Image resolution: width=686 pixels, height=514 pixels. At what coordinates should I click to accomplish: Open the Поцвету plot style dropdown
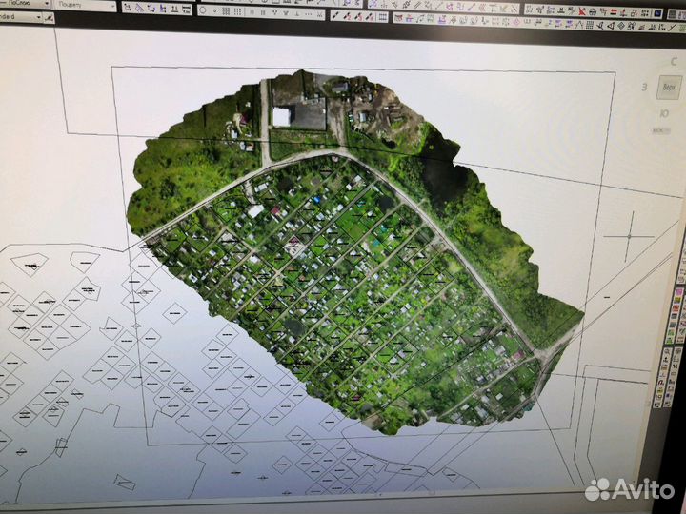85,6
